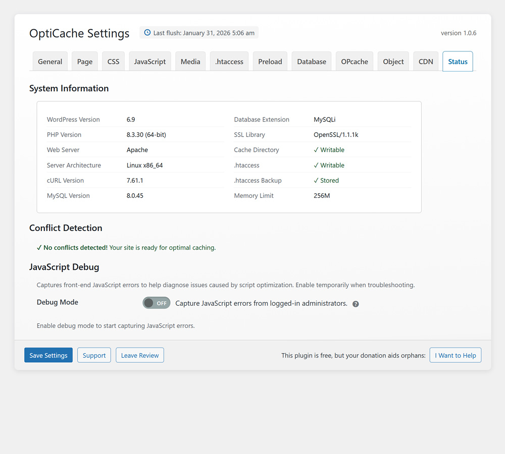The height and width of the screenshot is (454, 505).
Task: Click the OptiCache Settings title
Action: pyautogui.click(x=79, y=33)
